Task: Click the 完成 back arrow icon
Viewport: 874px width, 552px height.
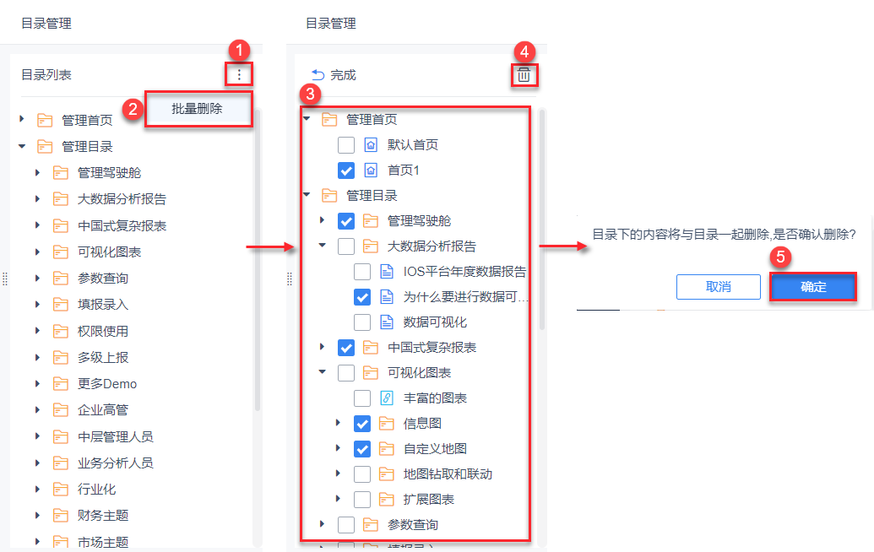Action: tap(318, 74)
